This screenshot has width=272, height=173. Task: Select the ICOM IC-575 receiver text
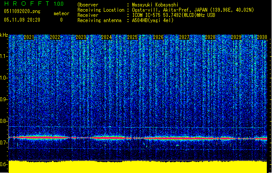(x=173, y=15)
